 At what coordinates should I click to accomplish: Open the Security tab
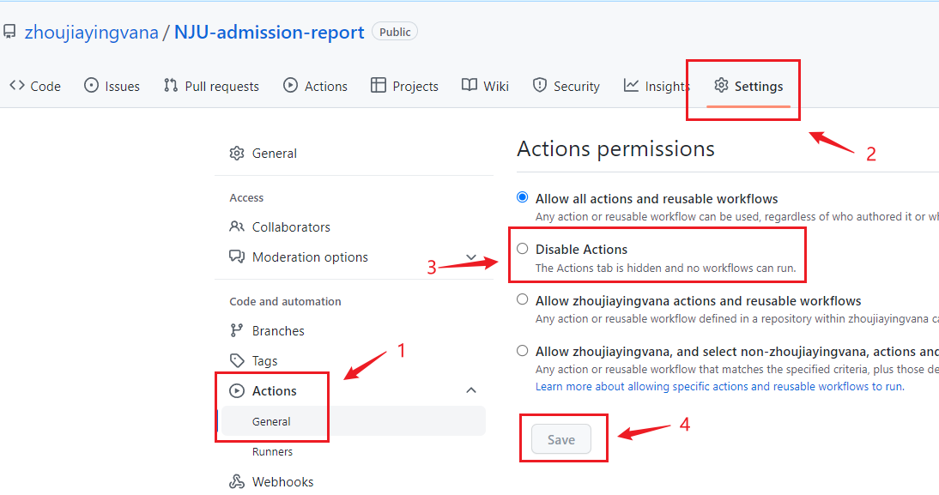[x=566, y=86]
